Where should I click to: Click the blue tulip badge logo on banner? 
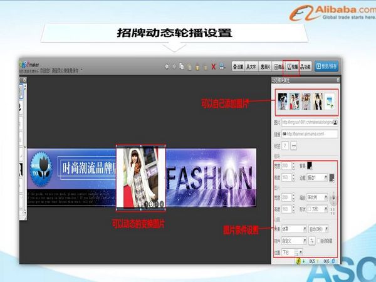41,169
